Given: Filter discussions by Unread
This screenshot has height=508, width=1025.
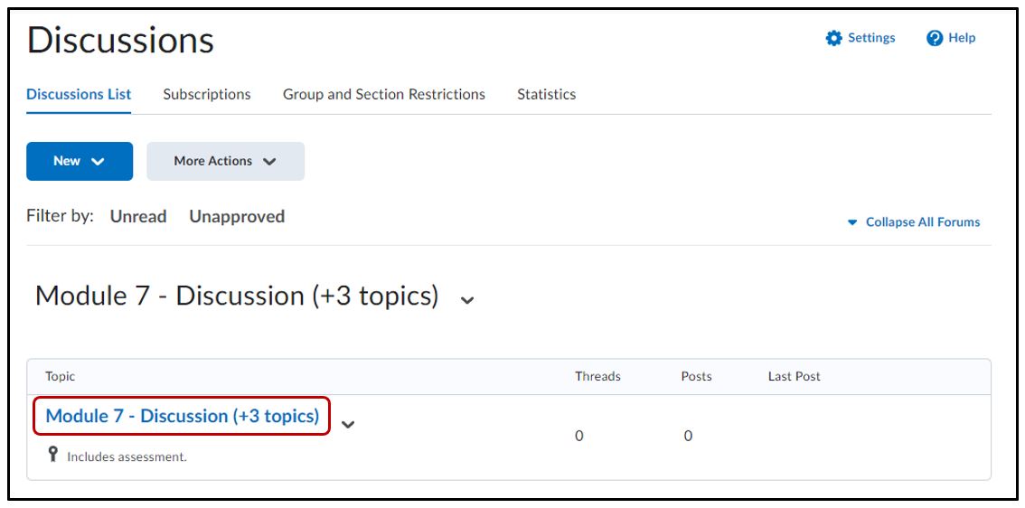Looking at the screenshot, I should click(138, 217).
